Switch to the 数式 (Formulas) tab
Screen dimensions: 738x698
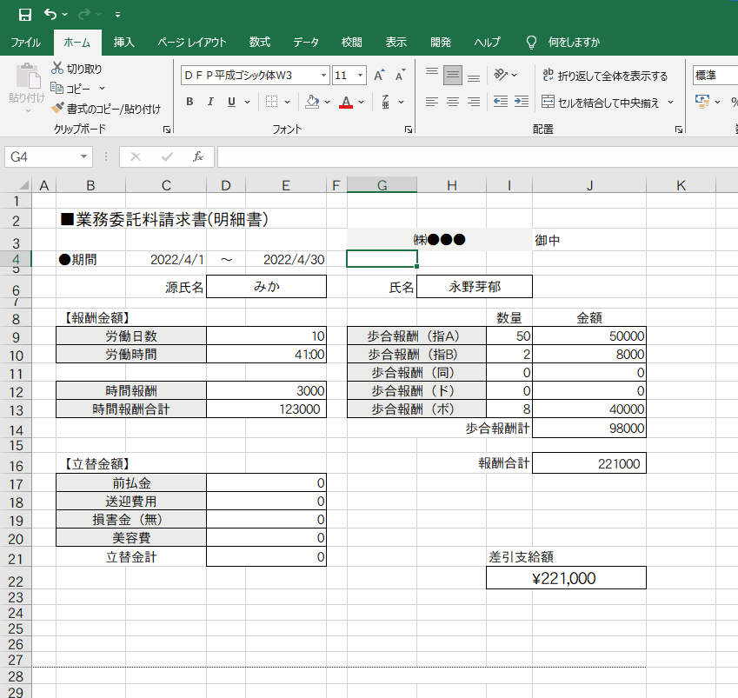coord(259,42)
